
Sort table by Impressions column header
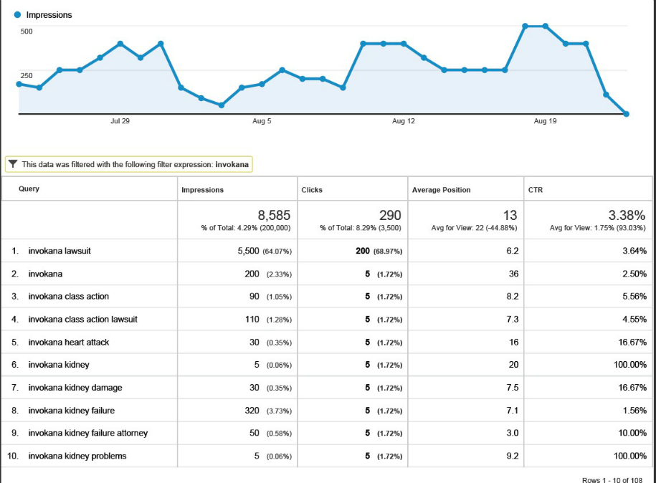pos(202,190)
